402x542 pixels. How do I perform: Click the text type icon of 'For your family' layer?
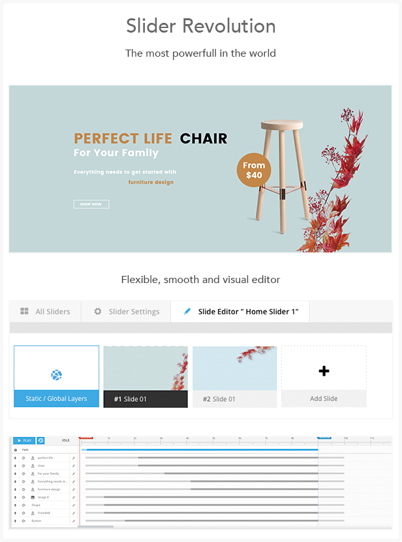[x=33, y=474]
